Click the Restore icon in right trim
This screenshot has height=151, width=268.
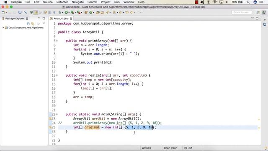pyautogui.click(x=265, y=20)
